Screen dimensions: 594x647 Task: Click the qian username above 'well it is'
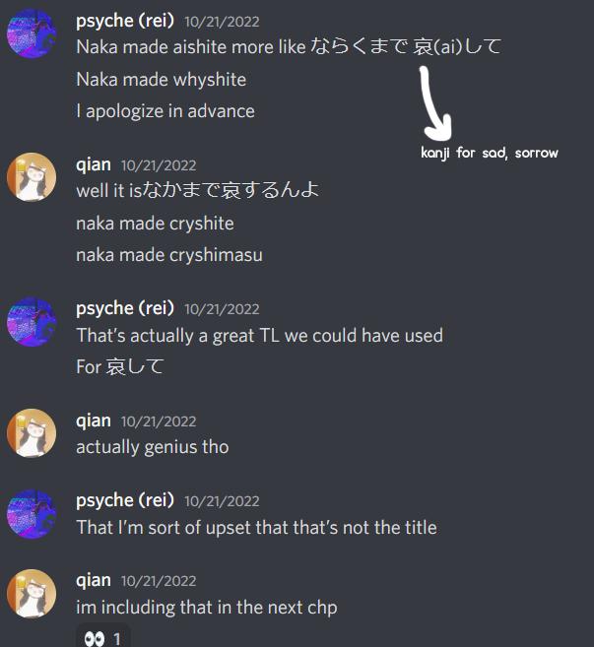94,165
